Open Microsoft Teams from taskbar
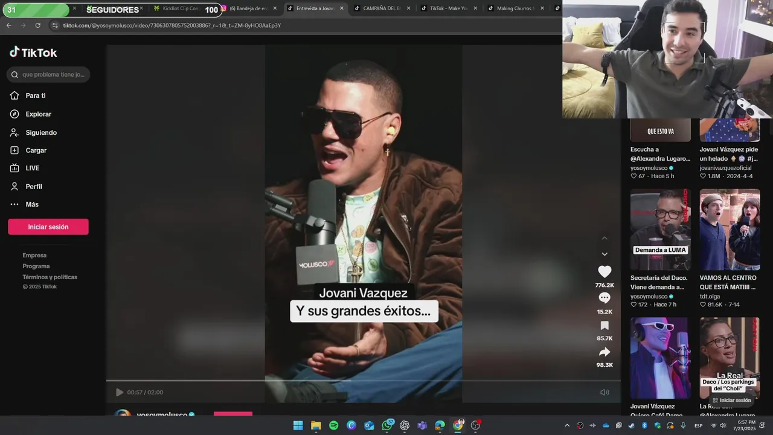773x435 pixels. (x=422, y=425)
